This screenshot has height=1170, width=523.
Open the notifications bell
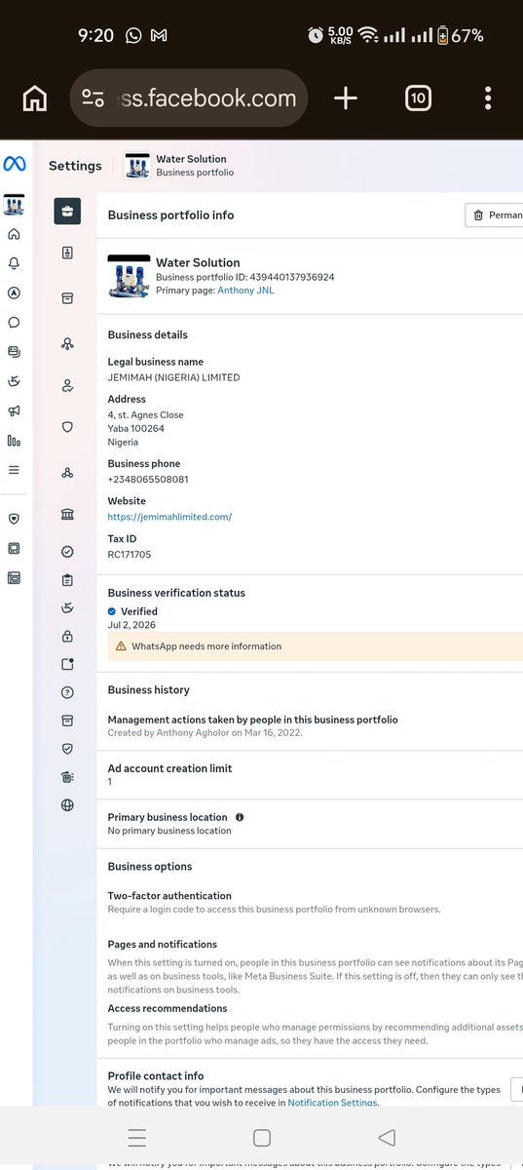point(14,263)
